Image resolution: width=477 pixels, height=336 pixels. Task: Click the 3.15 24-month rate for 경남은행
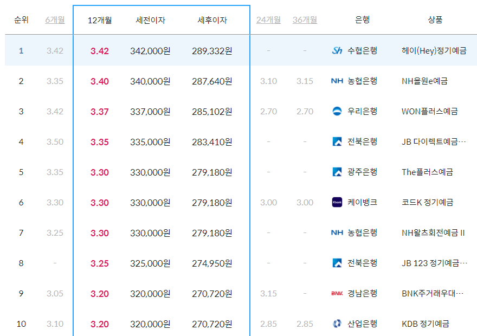point(268,293)
